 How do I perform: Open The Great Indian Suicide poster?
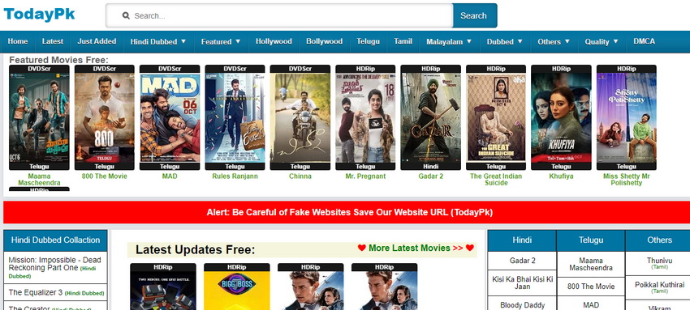tap(496, 117)
